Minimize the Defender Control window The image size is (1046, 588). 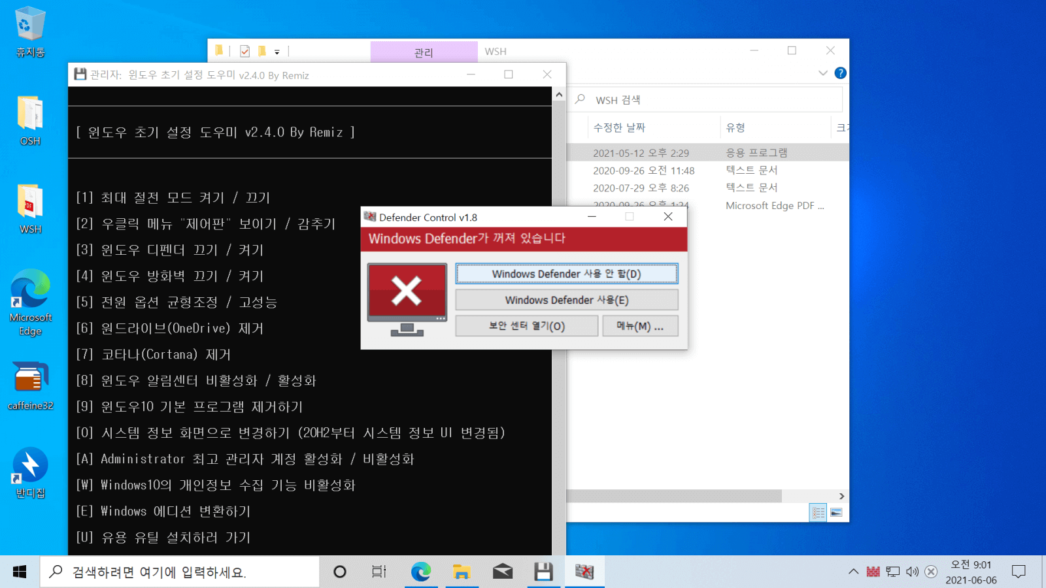click(x=592, y=217)
